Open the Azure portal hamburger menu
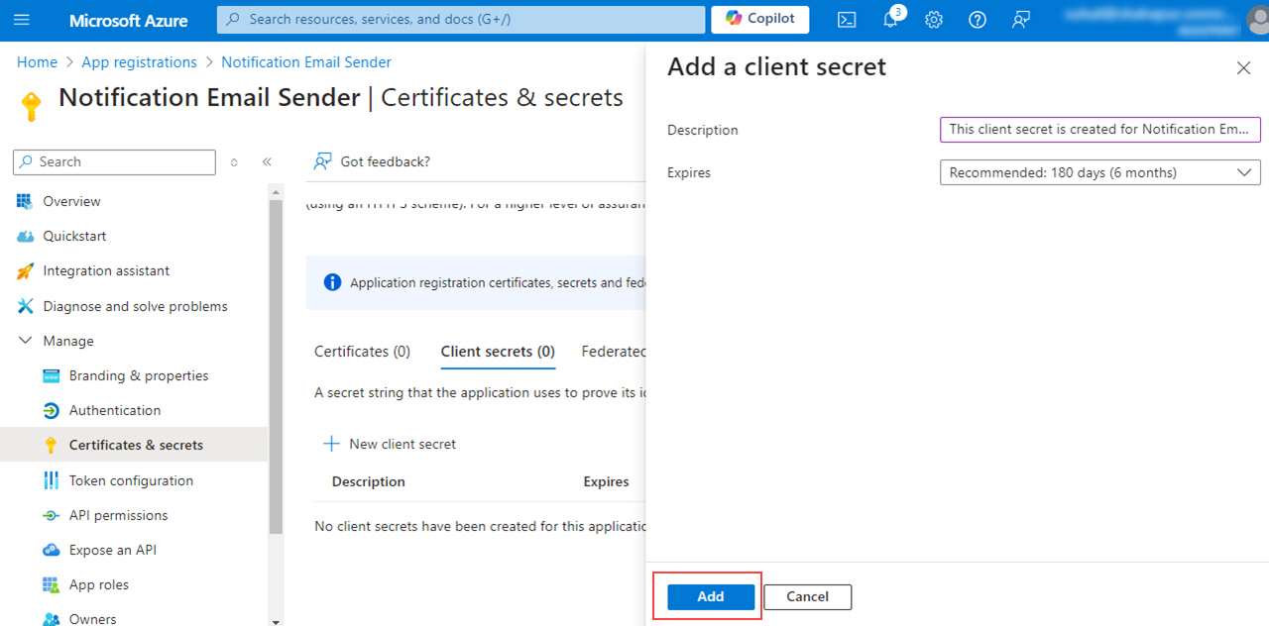1269x626 pixels. [22, 20]
